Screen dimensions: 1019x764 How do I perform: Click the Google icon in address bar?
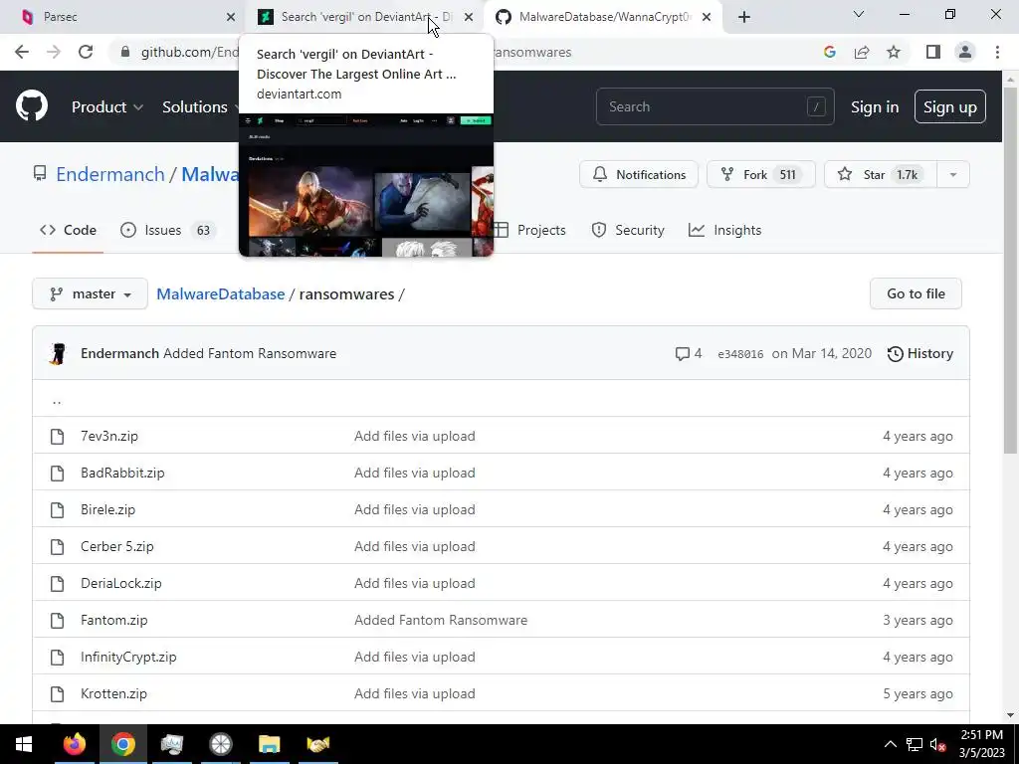coord(829,52)
